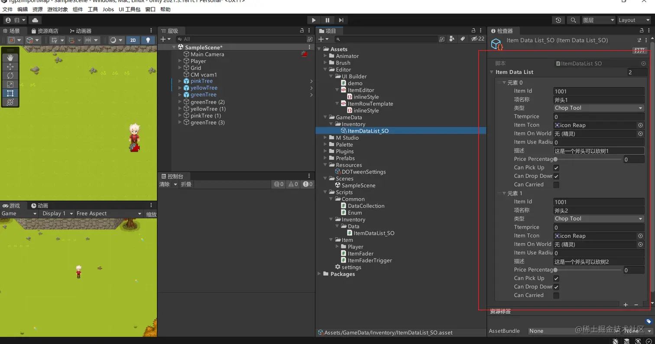This screenshot has height=344, width=655.
Task: Toggle Can Drop Down checkbox for element 0
Action: coord(556,176)
